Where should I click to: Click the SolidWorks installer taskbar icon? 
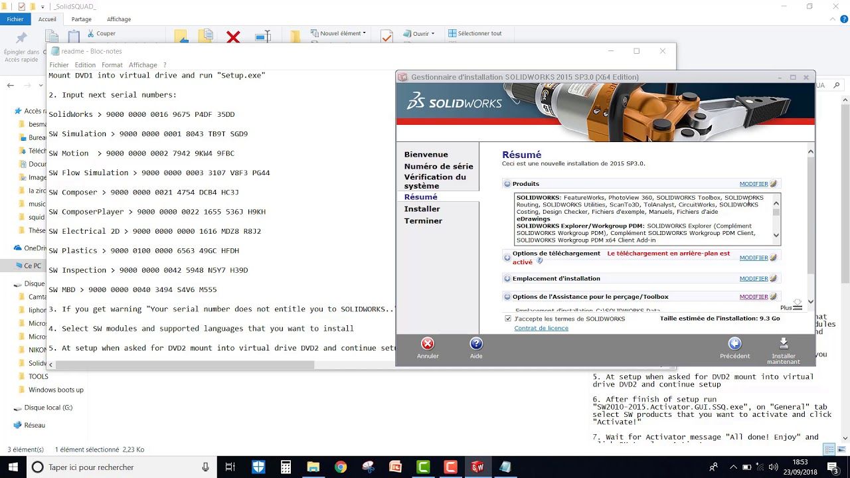tap(477, 467)
